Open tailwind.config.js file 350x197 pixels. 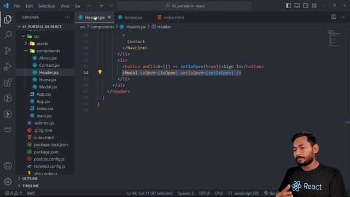(49, 166)
